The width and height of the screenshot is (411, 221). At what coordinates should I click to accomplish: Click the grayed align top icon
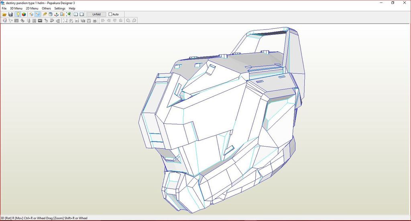click(115, 20)
